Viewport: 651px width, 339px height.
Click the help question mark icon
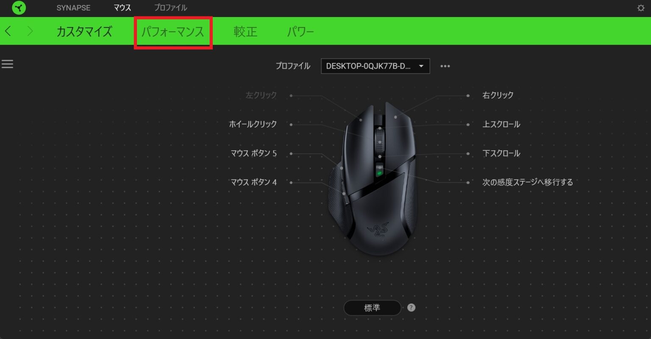click(410, 308)
